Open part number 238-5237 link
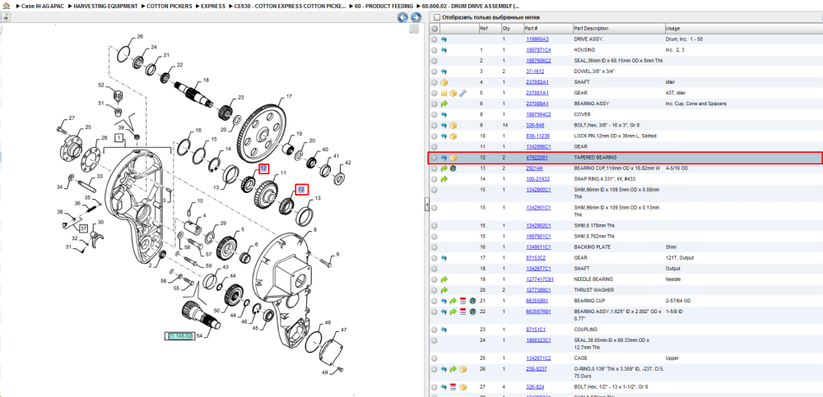This screenshot has width=823, height=397. click(x=536, y=369)
